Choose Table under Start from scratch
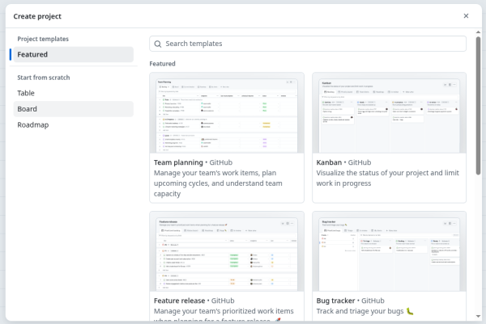This screenshot has height=324, width=486. (x=74, y=93)
